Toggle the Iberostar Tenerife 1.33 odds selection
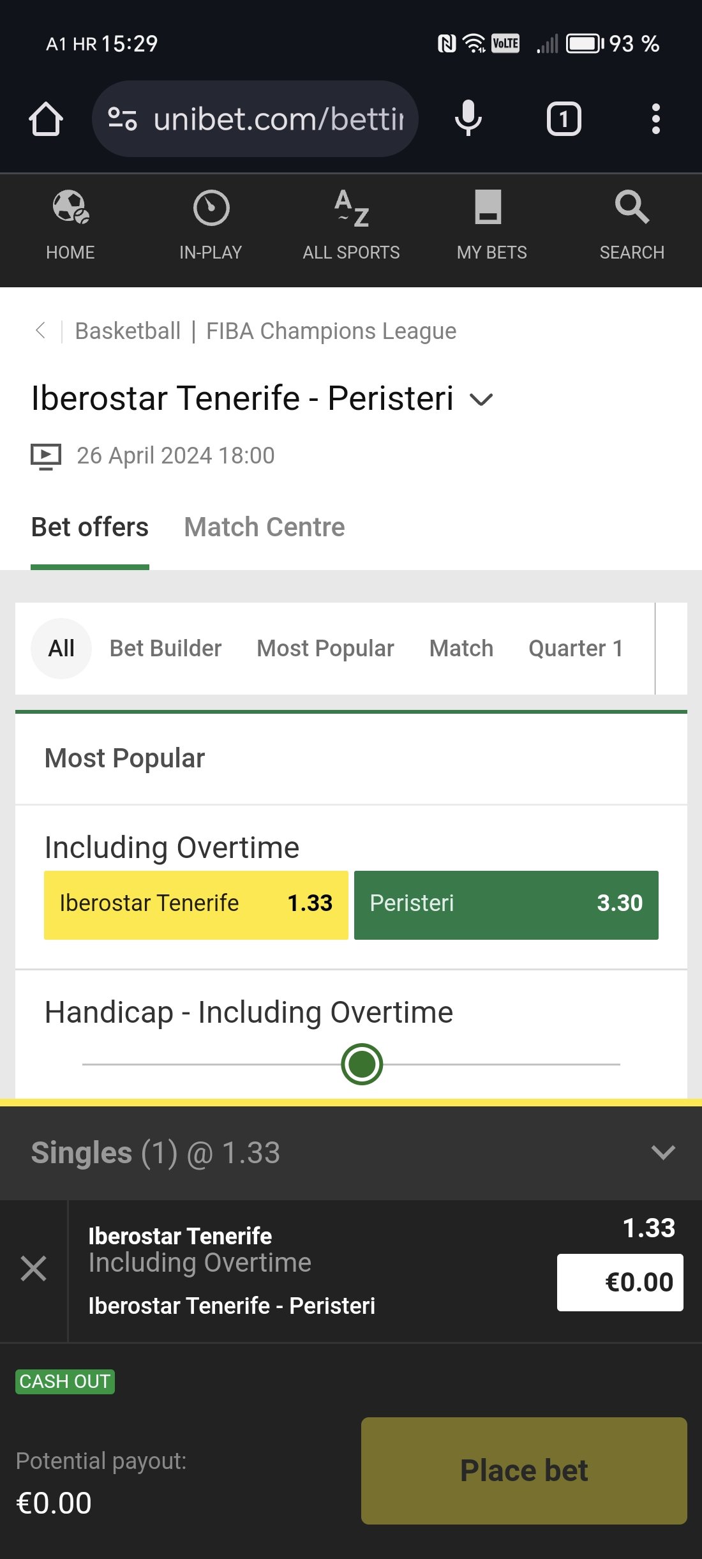The width and height of the screenshot is (702, 1559). 196,905
